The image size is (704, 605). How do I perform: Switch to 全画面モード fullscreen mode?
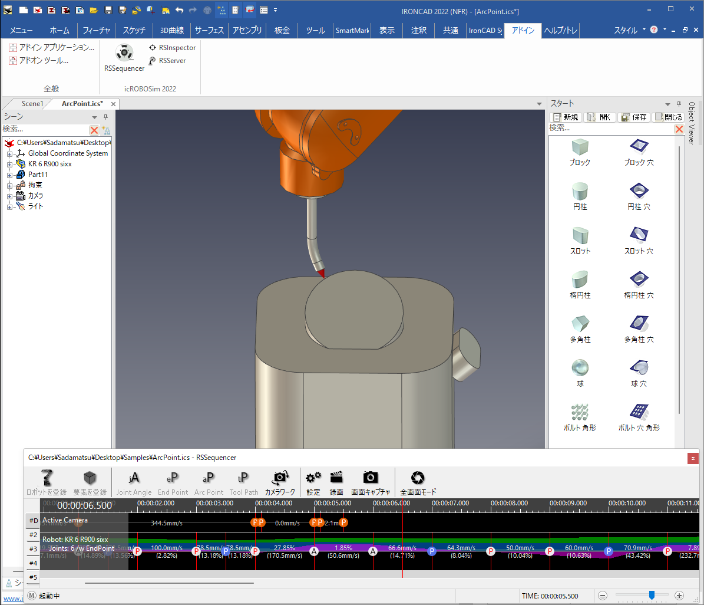418,478
